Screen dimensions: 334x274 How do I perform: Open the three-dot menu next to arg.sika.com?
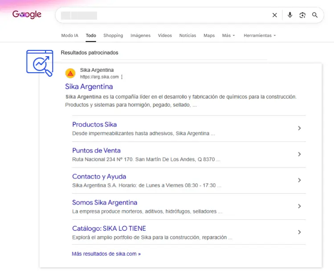(x=122, y=77)
